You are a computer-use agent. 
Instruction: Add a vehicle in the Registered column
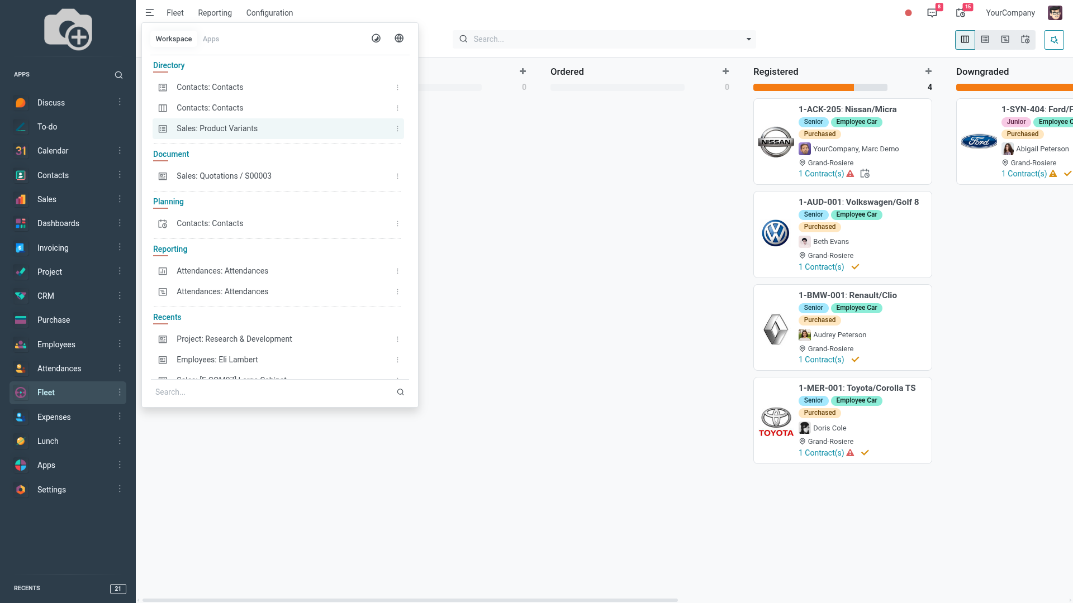(x=928, y=71)
